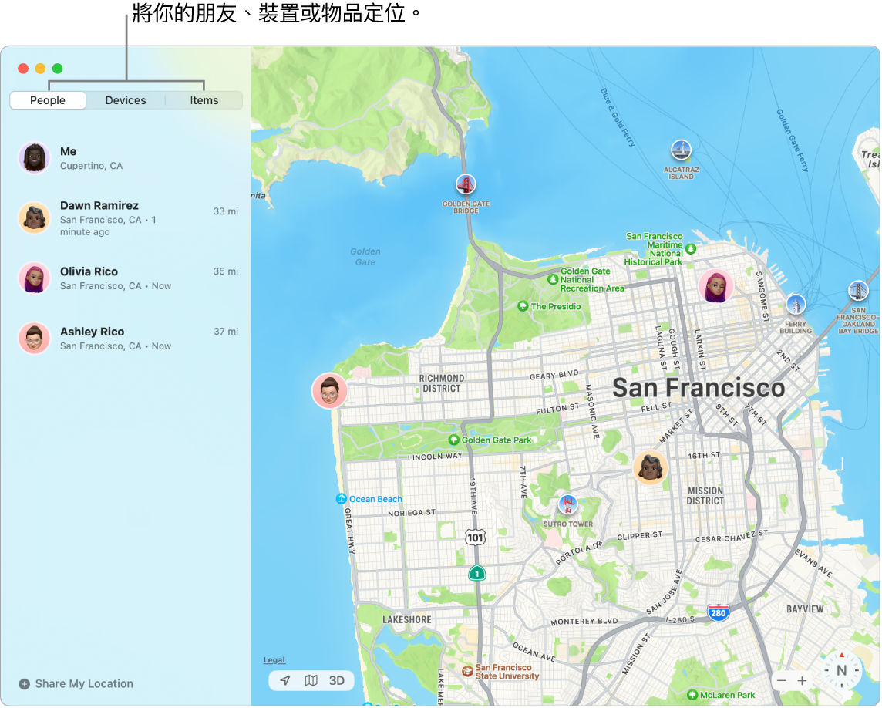Open the Legal link on map
Image resolution: width=882 pixels, height=708 pixels.
tap(274, 660)
